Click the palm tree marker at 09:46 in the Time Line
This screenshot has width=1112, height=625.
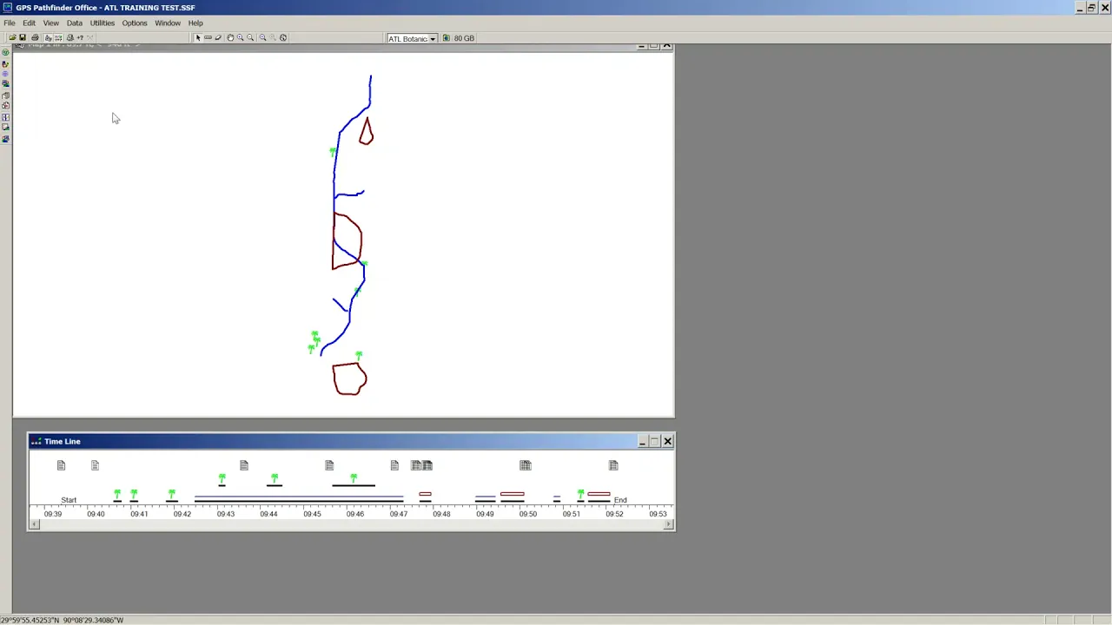[x=354, y=478]
